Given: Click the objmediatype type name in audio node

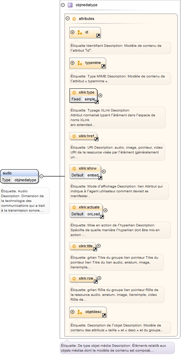Looking at the screenshot, I should 25,180.
